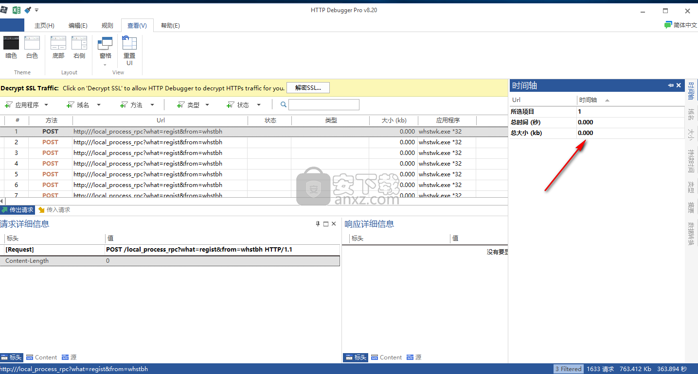The width and height of the screenshot is (698, 374).
Task: Sort by the Url column header
Action: pos(161,120)
